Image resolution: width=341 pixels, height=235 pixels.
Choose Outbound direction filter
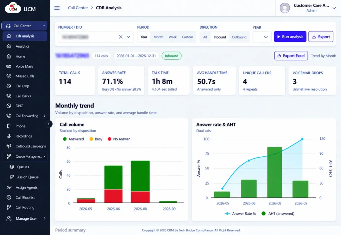(239, 37)
